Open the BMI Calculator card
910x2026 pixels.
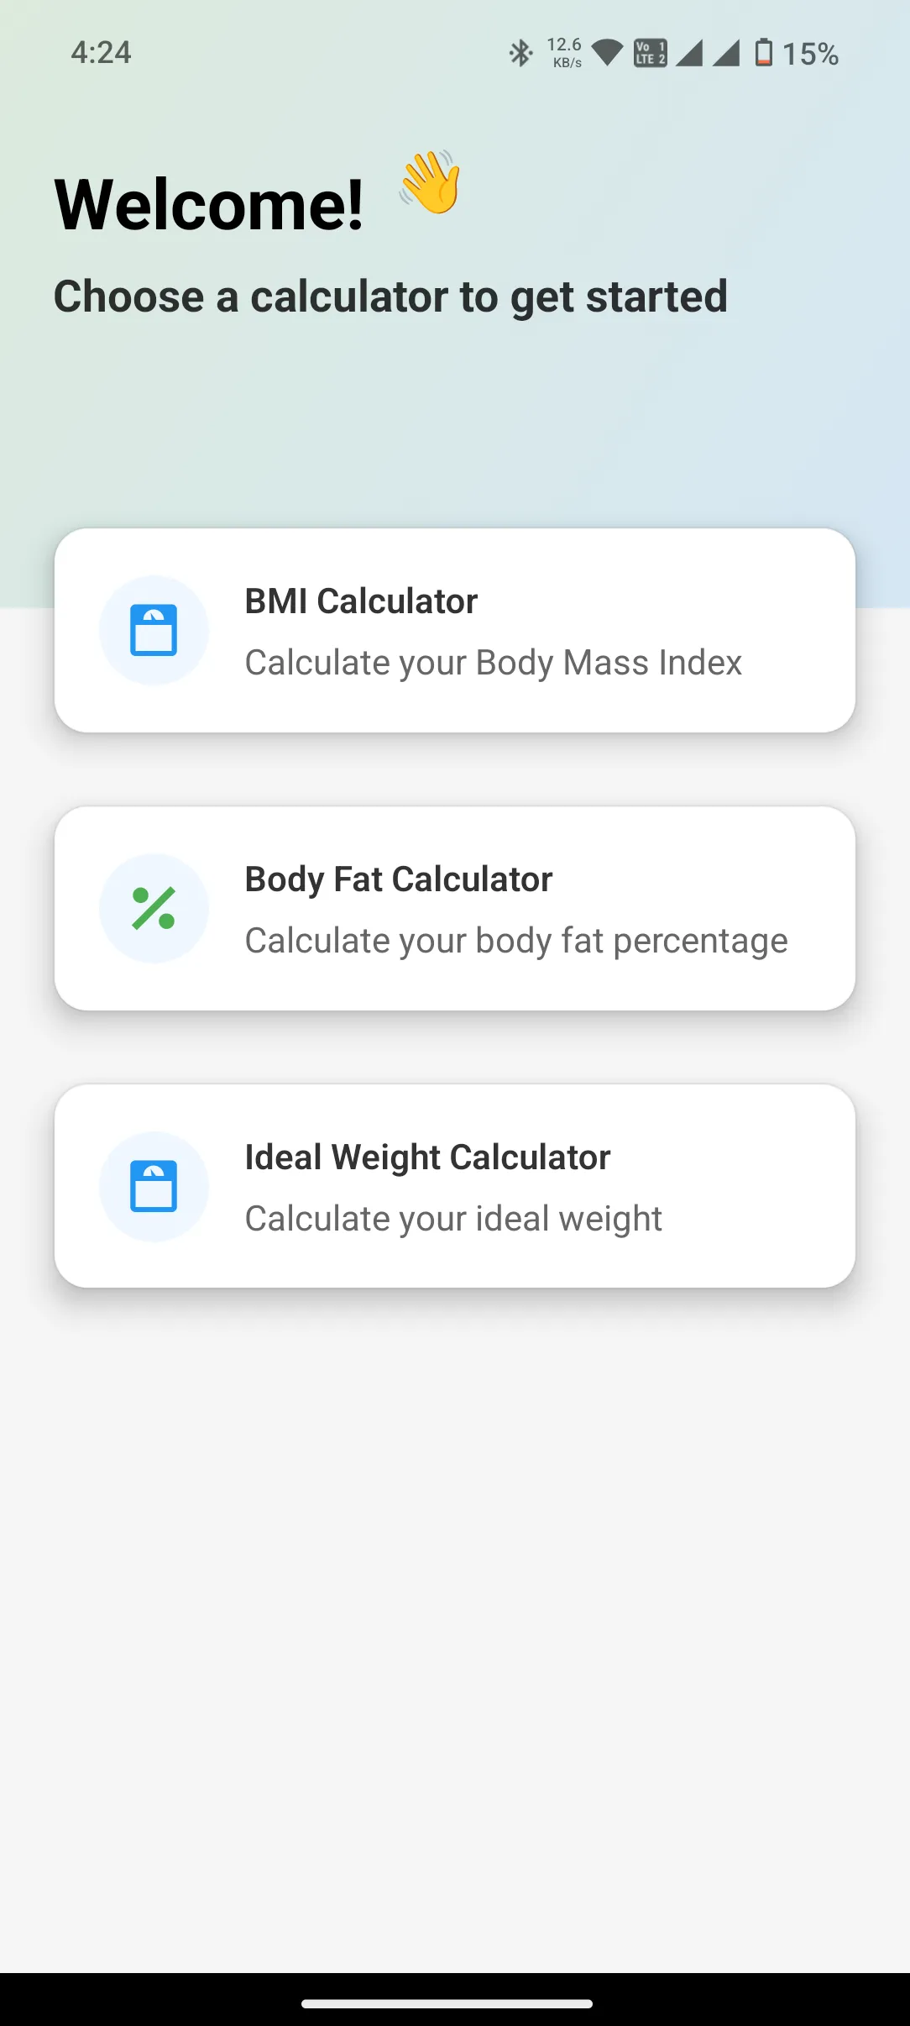pos(455,630)
